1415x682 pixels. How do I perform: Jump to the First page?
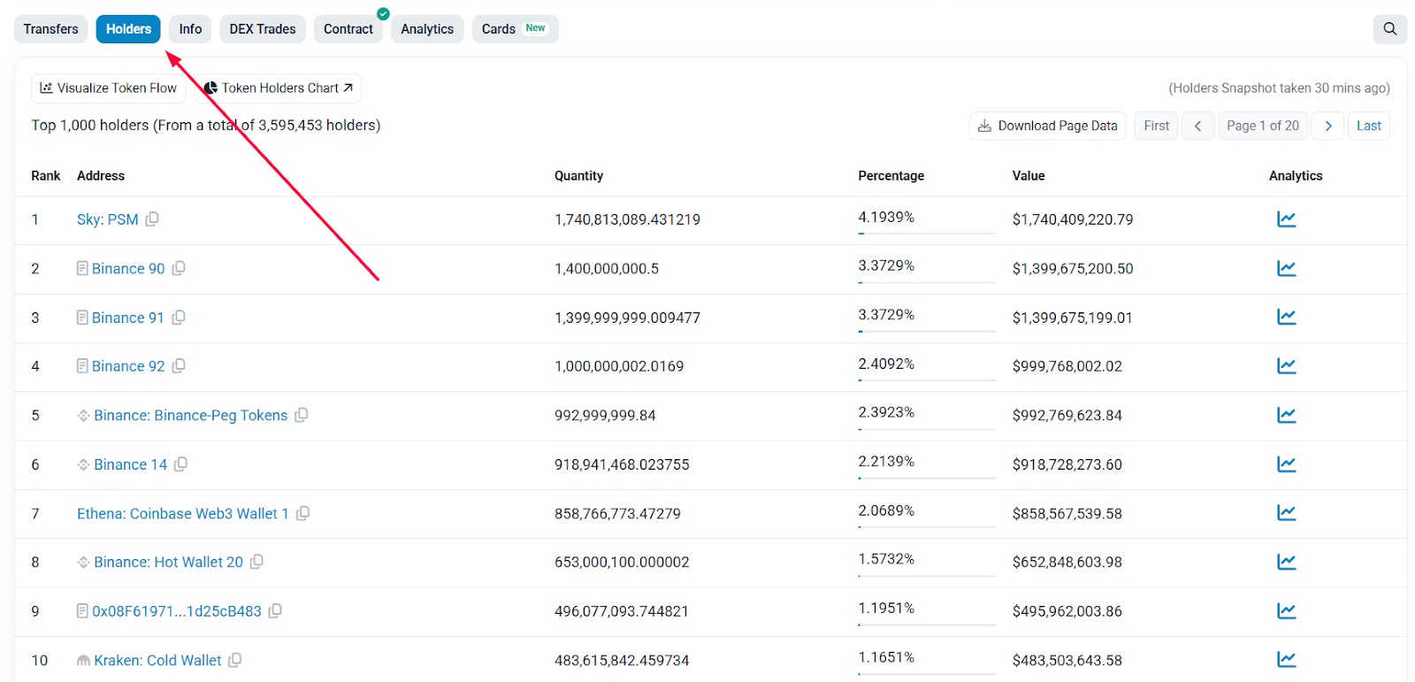click(x=1156, y=126)
